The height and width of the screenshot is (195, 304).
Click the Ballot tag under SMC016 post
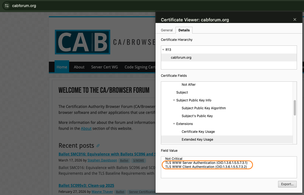click(x=124, y=160)
